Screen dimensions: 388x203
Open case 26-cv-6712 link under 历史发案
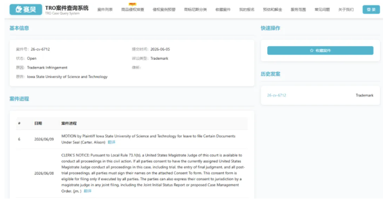[x=276, y=95]
